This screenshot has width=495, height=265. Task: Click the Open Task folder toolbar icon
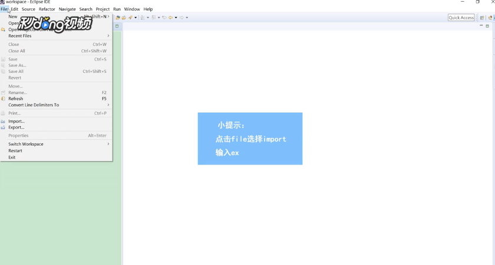pos(124,18)
